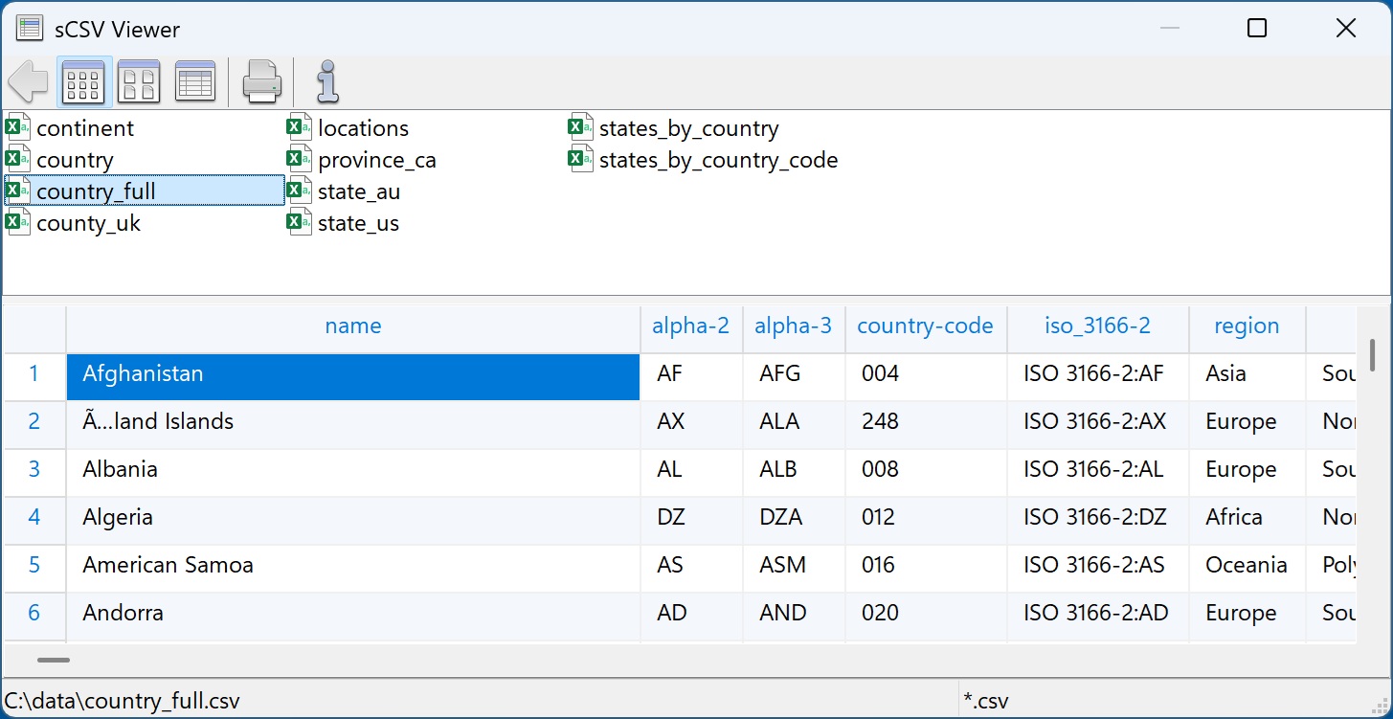Switch to compact grid view in the toolbar
The height and width of the screenshot is (719, 1393).
(x=83, y=81)
